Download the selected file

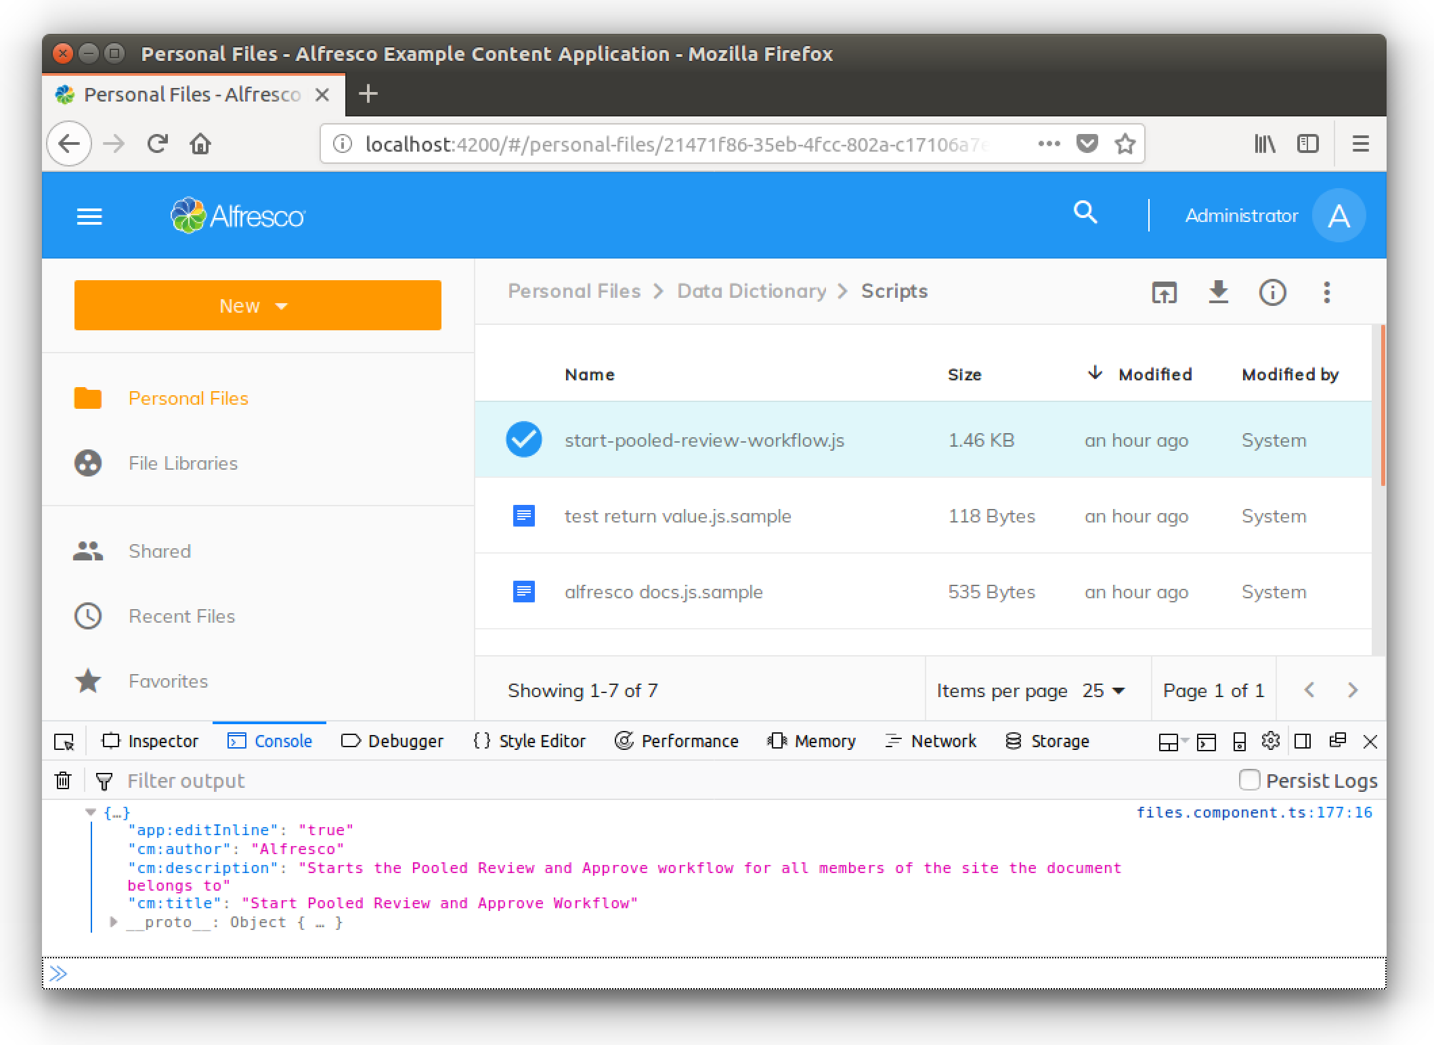pos(1219,292)
